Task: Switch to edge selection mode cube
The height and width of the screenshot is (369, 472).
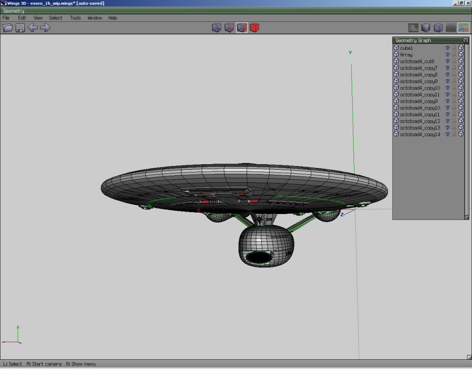Action: tap(230, 28)
